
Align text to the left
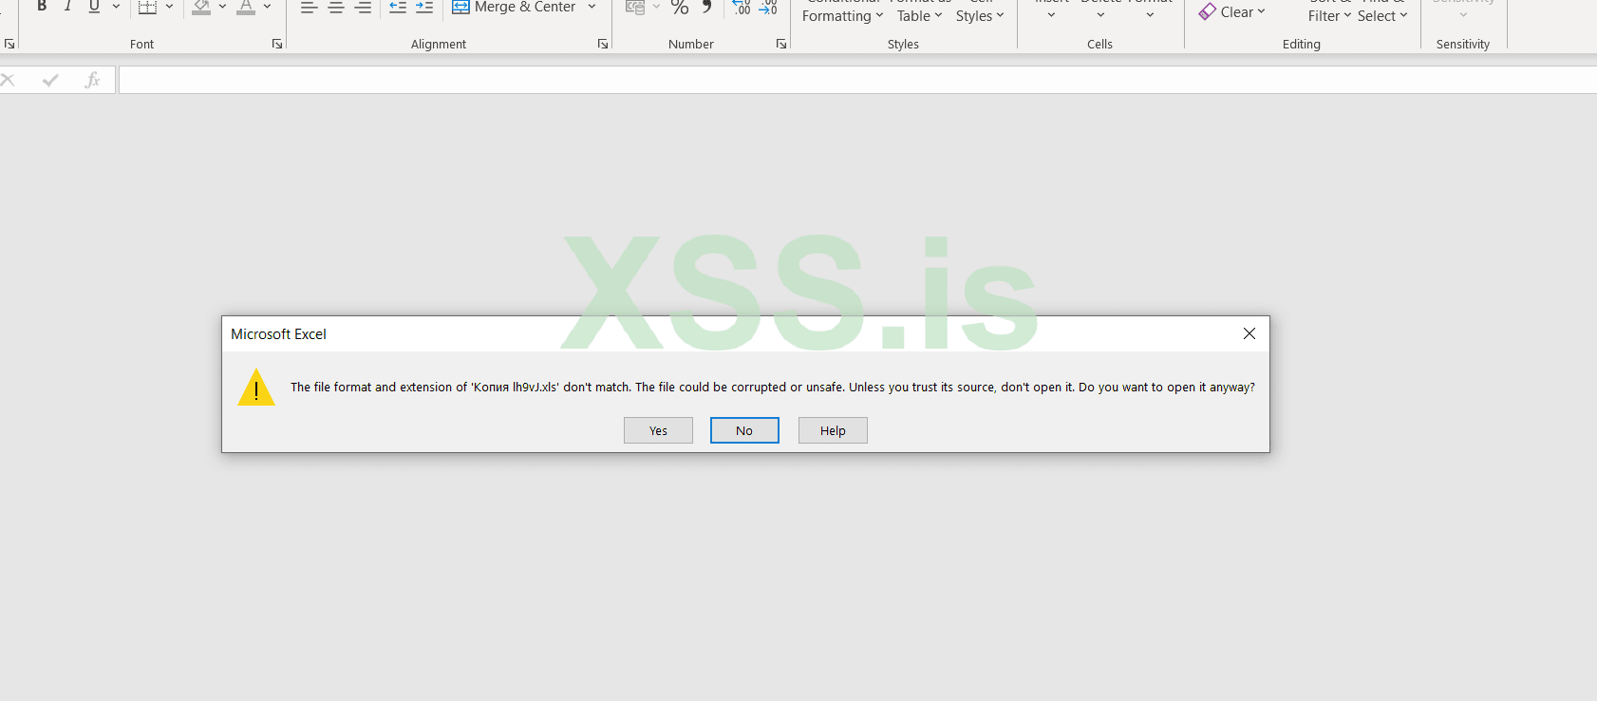pos(309,7)
